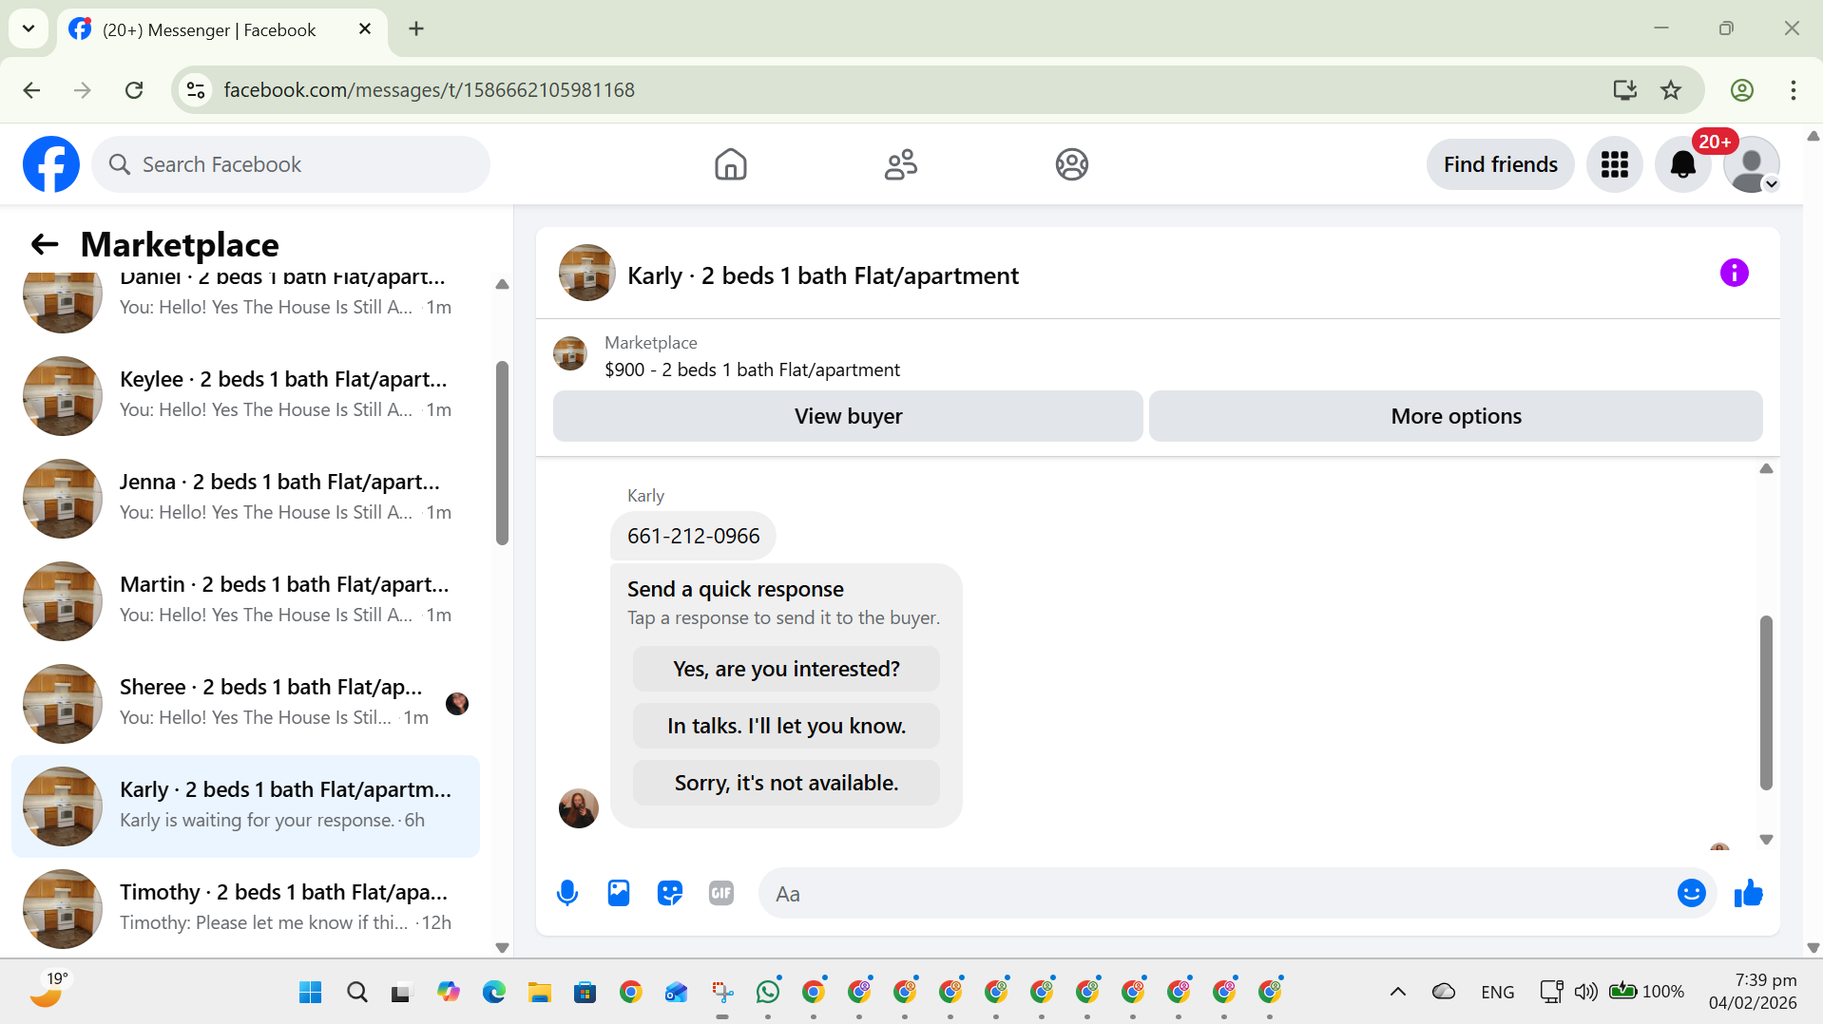Send a voice clip with microphone icon

(567, 893)
